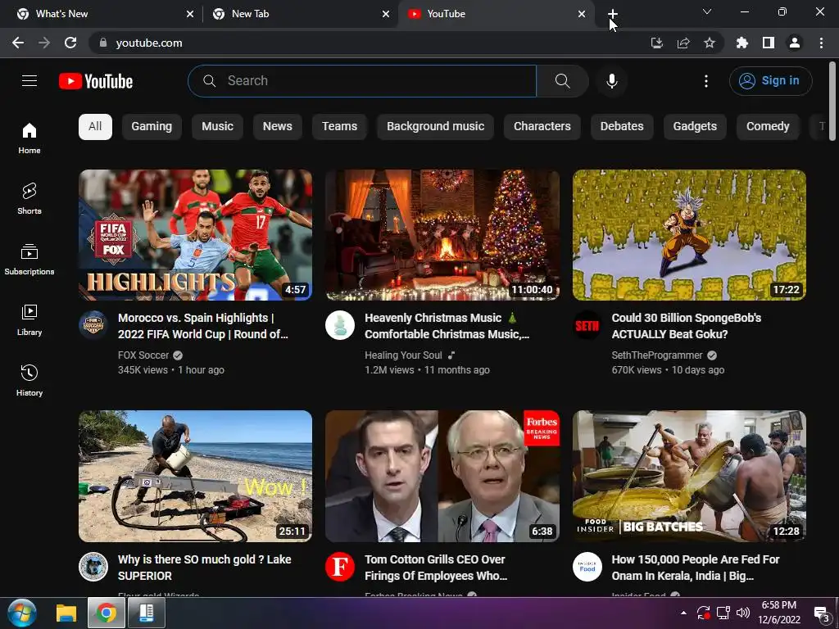Click the search magnifier button

[x=562, y=81]
